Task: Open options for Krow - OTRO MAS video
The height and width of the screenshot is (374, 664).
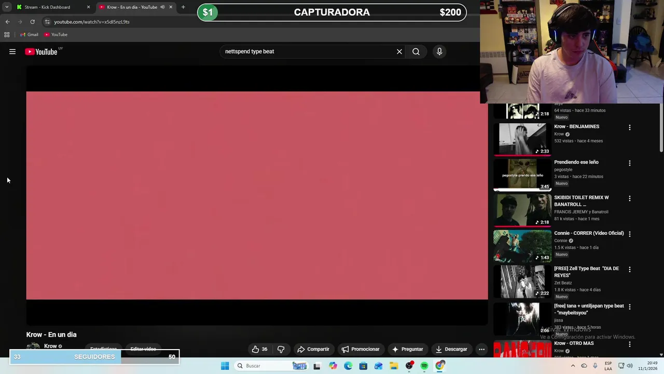Action: click(x=630, y=344)
